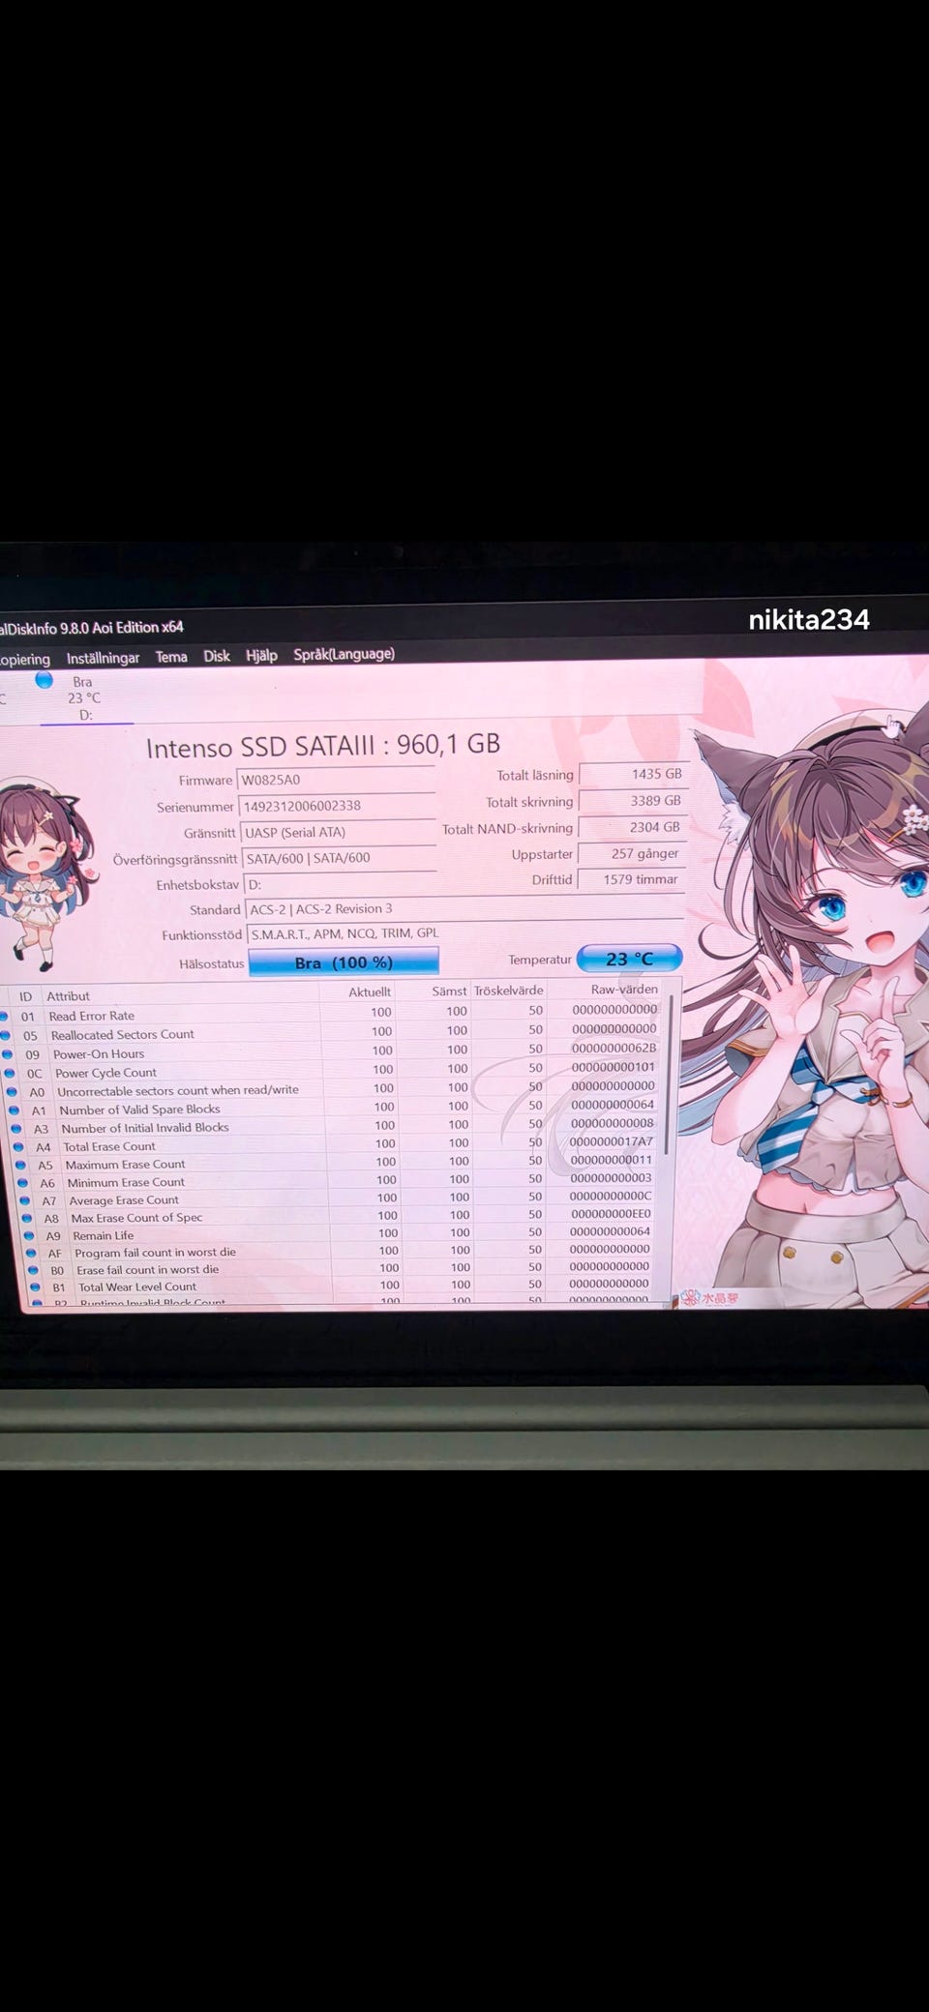Click the Firmware field W0825A0
Image resolution: width=929 pixels, height=2012 pixels.
(336, 780)
